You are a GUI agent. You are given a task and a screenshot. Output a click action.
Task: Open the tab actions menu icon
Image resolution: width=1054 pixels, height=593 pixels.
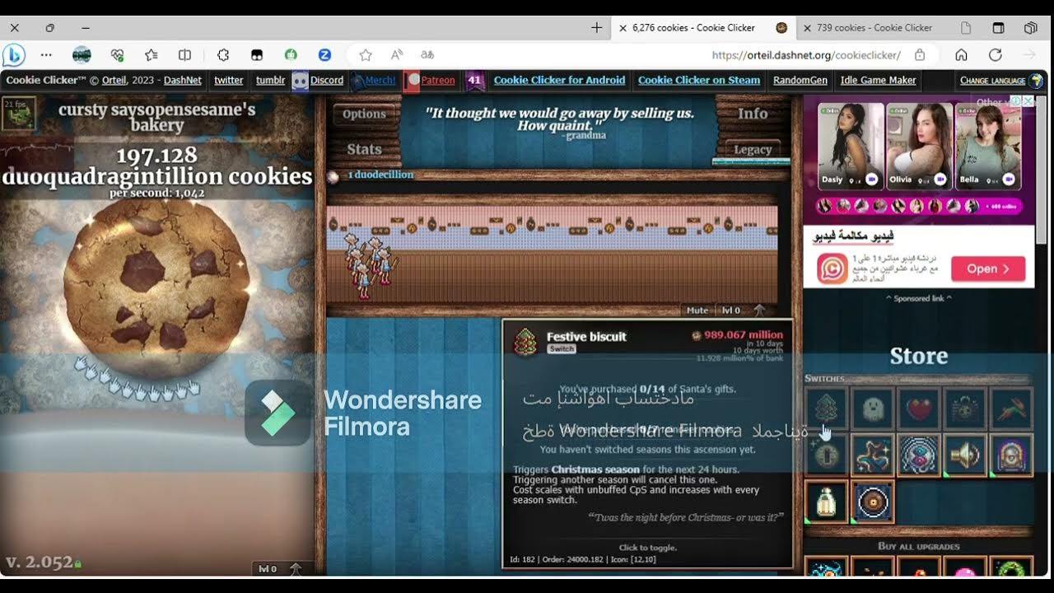pos(998,28)
